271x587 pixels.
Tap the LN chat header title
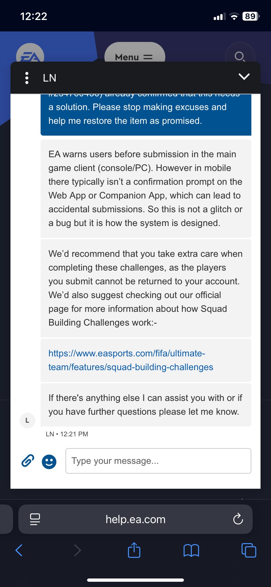50,78
